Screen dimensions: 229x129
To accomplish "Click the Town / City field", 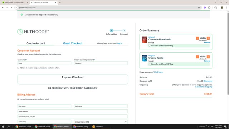I will point(44,122).
